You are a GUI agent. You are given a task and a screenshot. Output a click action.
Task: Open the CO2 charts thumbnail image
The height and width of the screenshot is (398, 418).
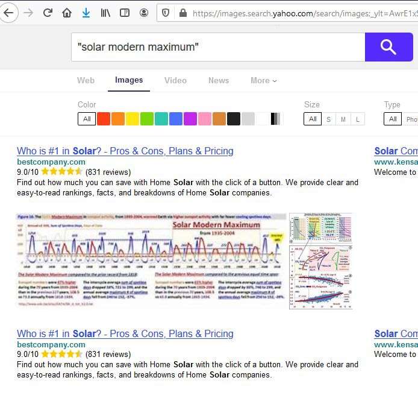pos(320,261)
